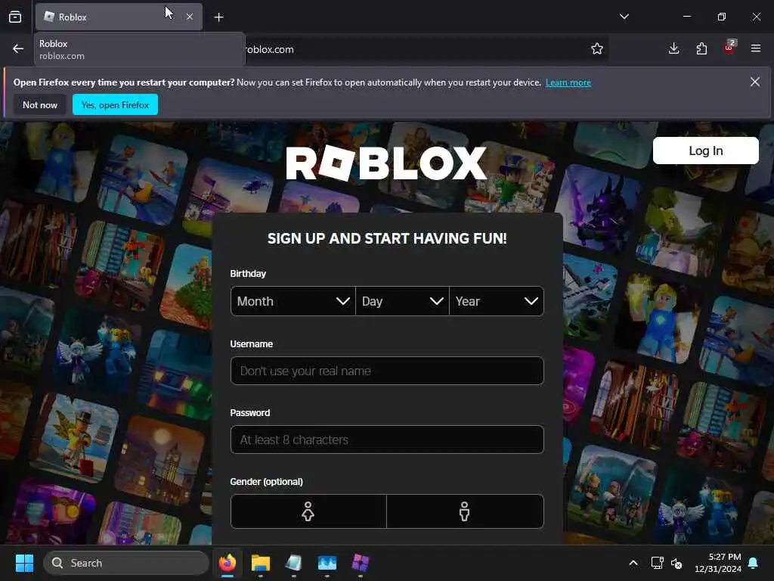Viewport: 774px width, 581px height.
Task: Expand the Month birthday dropdown
Action: point(293,301)
